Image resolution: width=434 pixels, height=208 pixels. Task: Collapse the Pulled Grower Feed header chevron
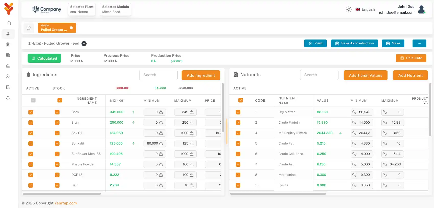point(84,44)
